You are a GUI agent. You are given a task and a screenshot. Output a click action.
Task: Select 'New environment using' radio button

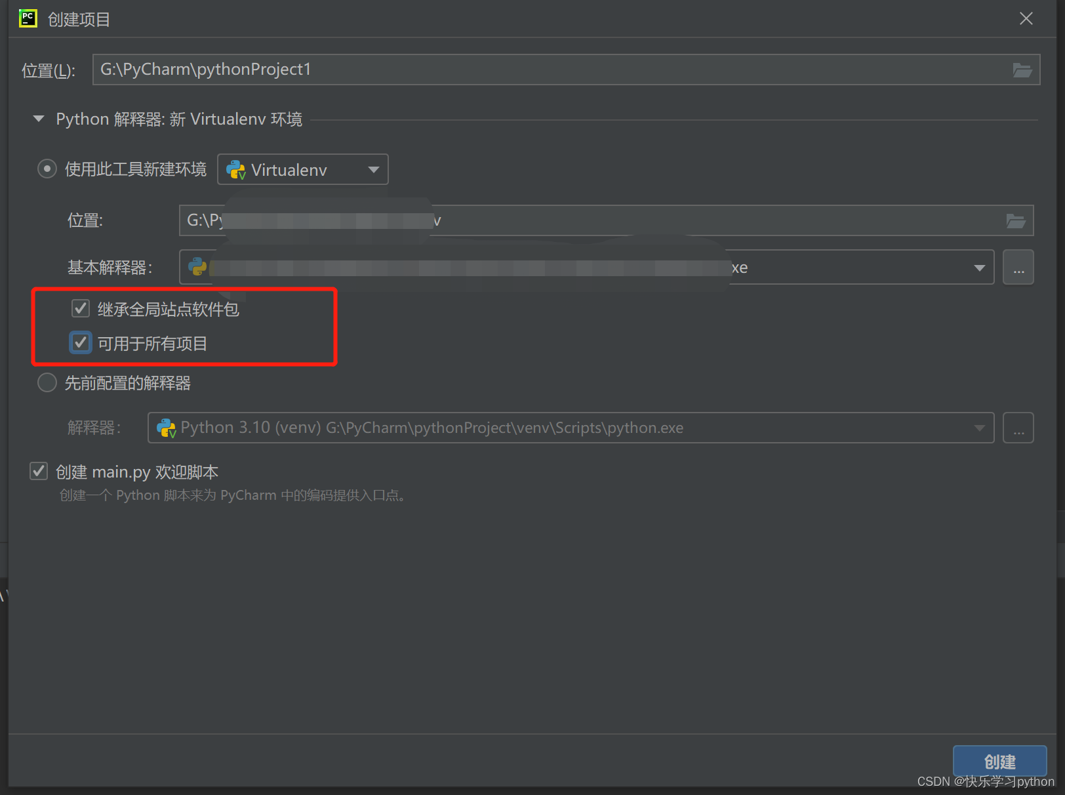pos(47,169)
